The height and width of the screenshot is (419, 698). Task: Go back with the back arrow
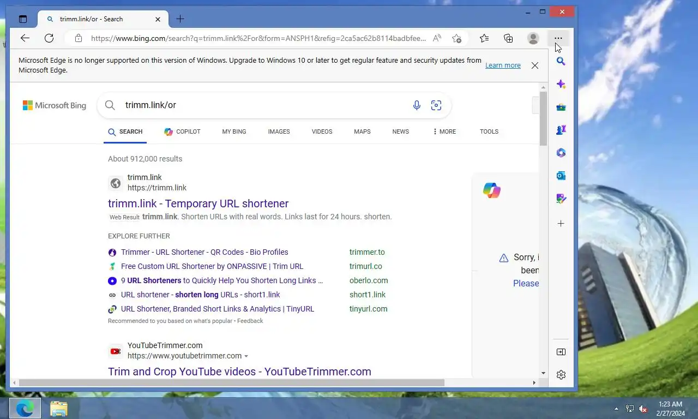click(x=25, y=38)
